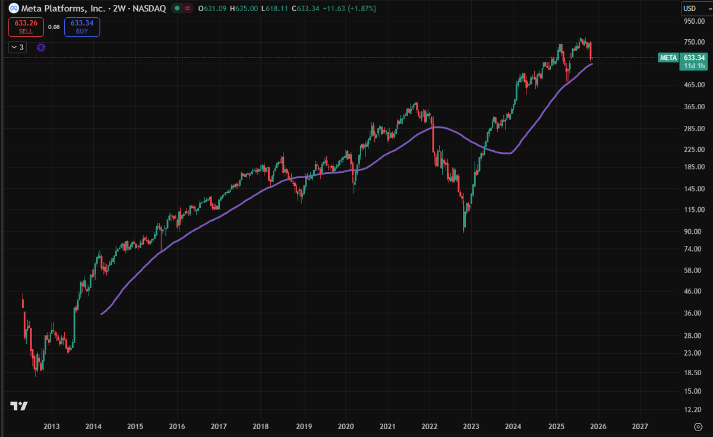Click the 225.00 price scale label
Screen dimensions: 713x437
click(x=693, y=150)
